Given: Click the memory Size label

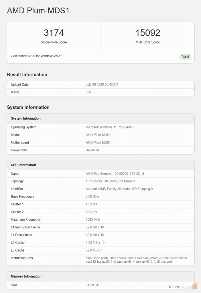Looking at the screenshot, I should (14, 285).
